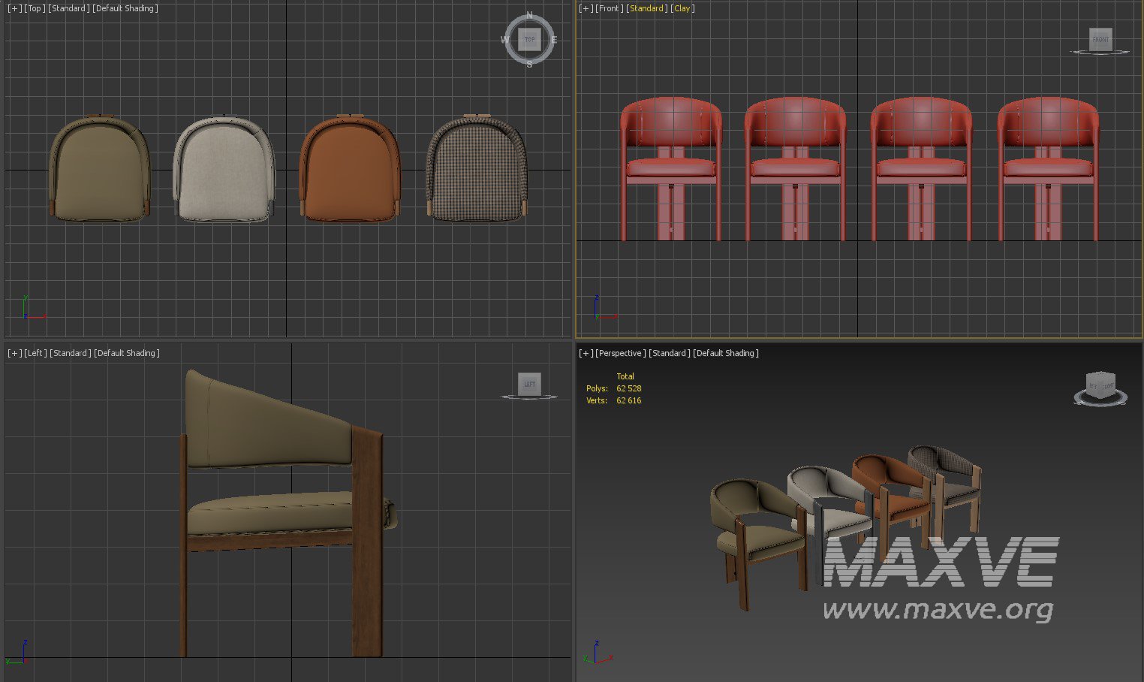The width and height of the screenshot is (1144, 682).
Task: Open the [Perspective] viewport label menu
Action: coord(620,353)
